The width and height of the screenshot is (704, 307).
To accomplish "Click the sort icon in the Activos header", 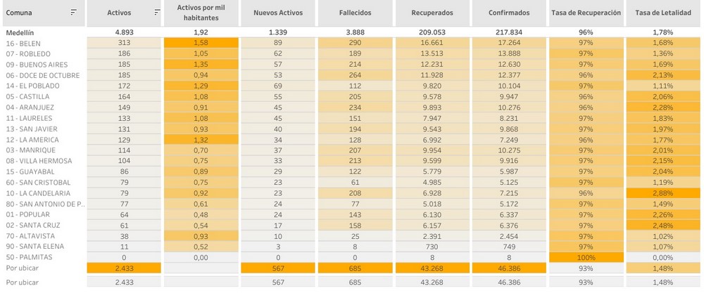I will point(156,13).
